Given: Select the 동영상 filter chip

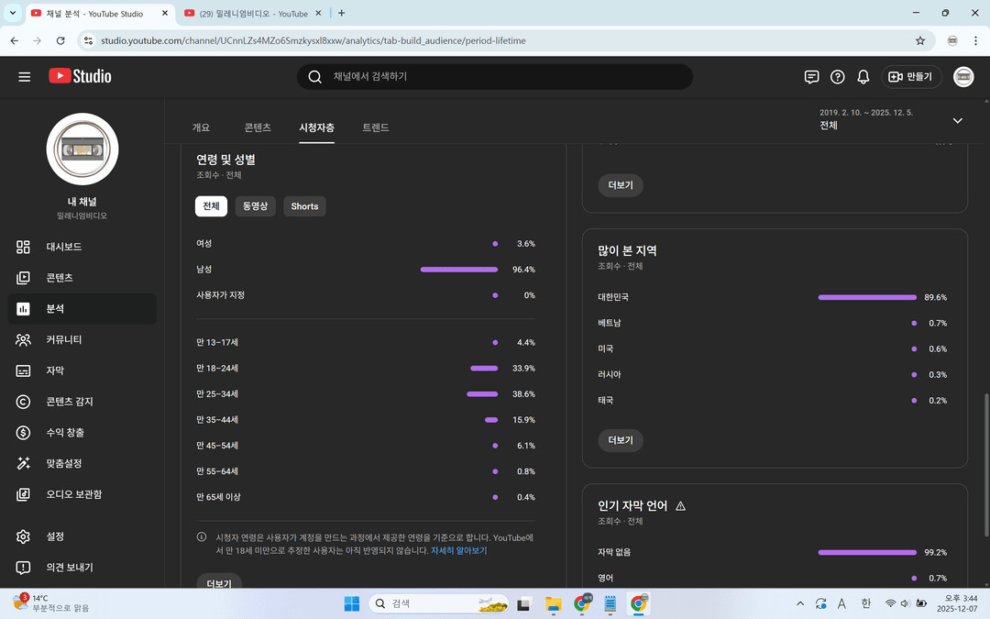Looking at the screenshot, I should (x=255, y=206).
